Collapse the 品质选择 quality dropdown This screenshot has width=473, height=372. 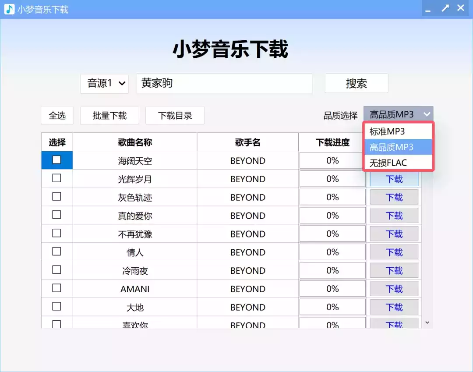pyautogui.click(x=398, y=114)
